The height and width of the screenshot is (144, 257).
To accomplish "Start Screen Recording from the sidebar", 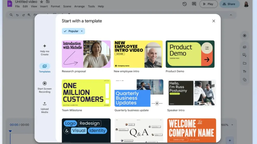I will 45,83.
